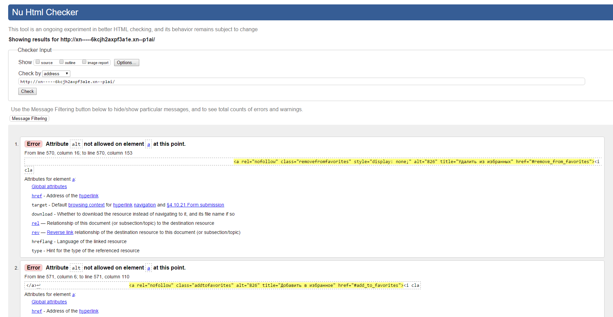This screenshot has width=613, height=317.
Task: Open the rel attribute link
Action: [x=35, y=223]
